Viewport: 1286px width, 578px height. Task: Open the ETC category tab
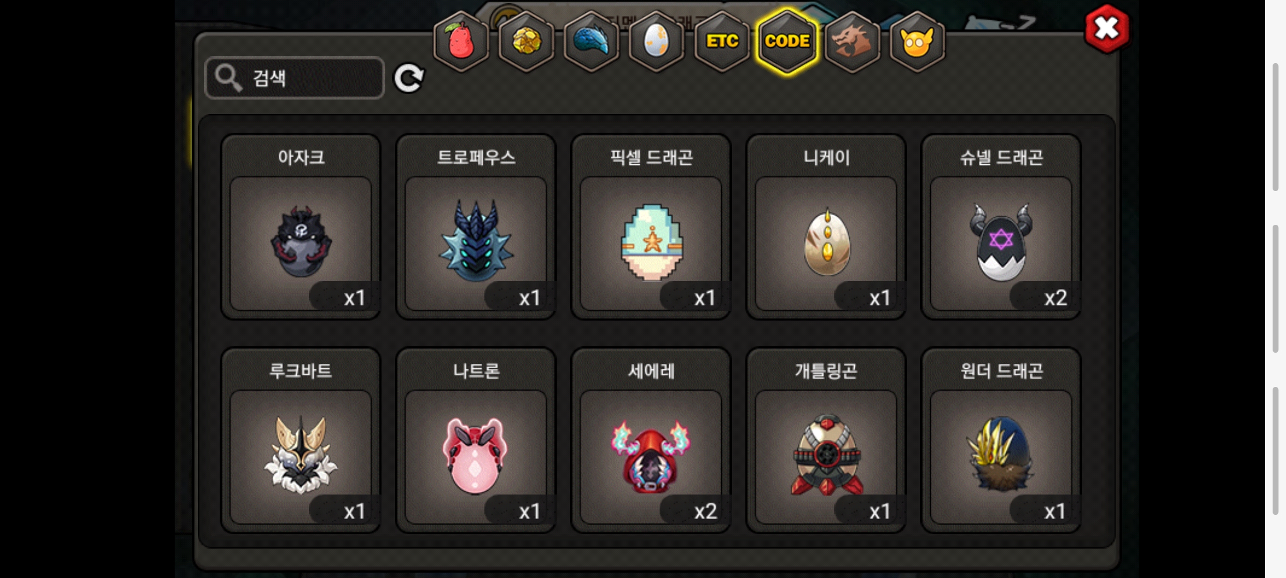coord(722,42)
